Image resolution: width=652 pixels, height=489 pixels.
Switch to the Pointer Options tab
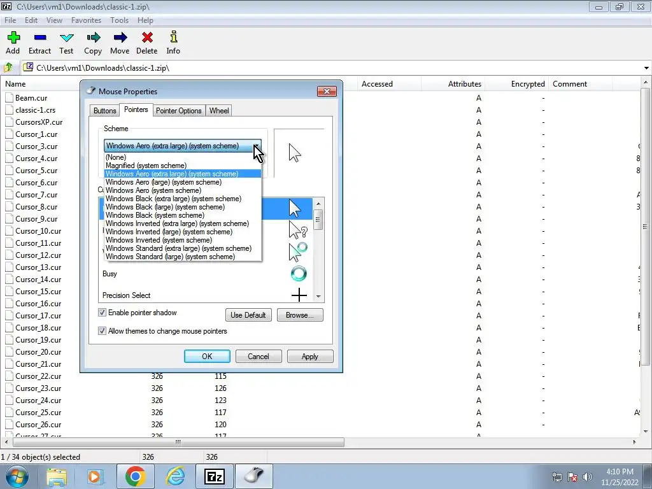click(x=179, y=111)
